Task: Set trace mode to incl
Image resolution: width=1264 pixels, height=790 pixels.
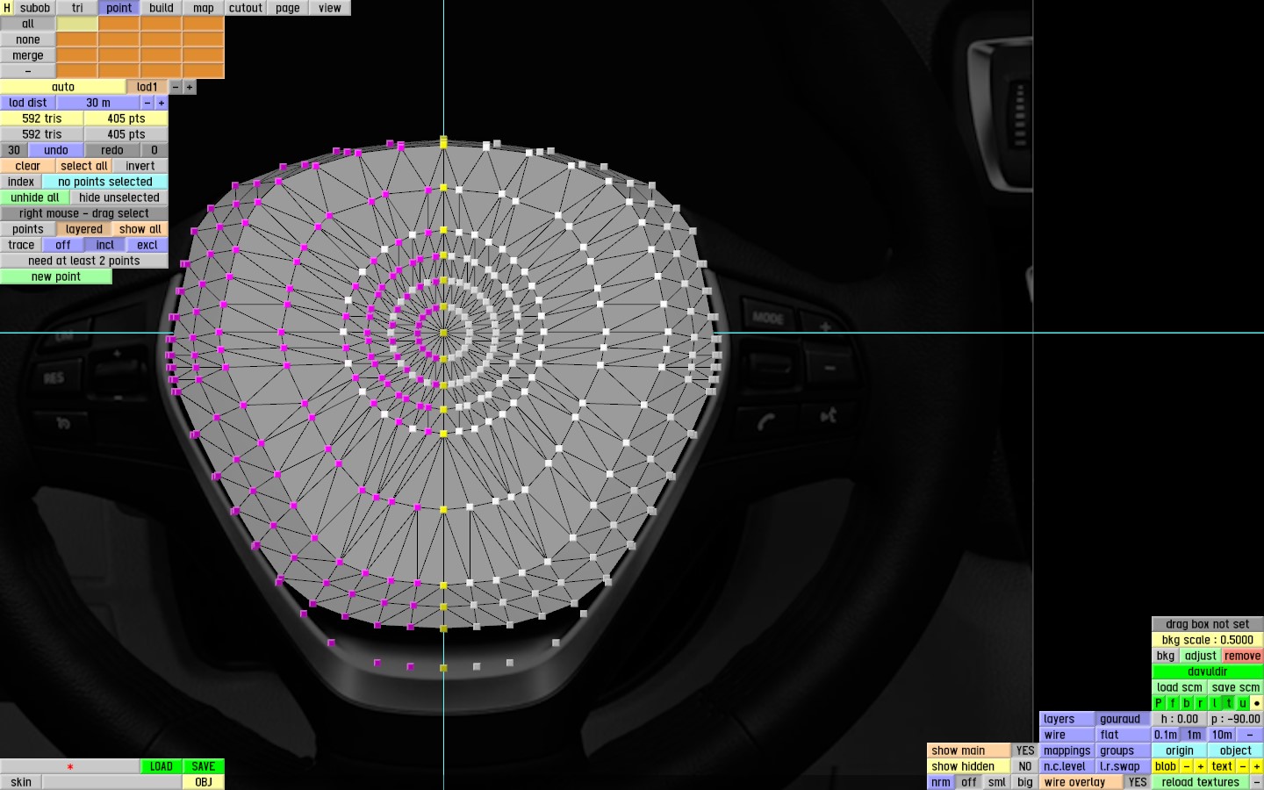Action: [x=105, y=245]
